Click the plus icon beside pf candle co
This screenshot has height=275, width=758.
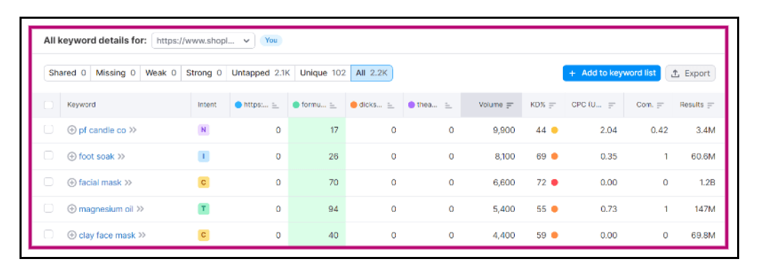pos(72,130)
